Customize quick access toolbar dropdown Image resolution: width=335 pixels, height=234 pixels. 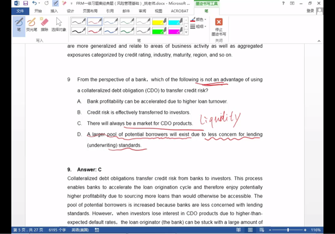pyautogui.click(x=71, y=3)
